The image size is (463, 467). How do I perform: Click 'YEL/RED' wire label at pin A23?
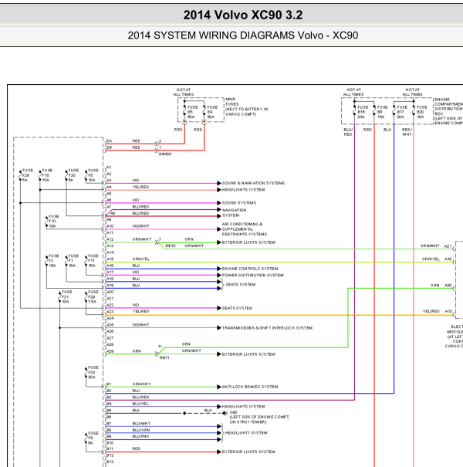pyautogui.click(x=140, y=311)
